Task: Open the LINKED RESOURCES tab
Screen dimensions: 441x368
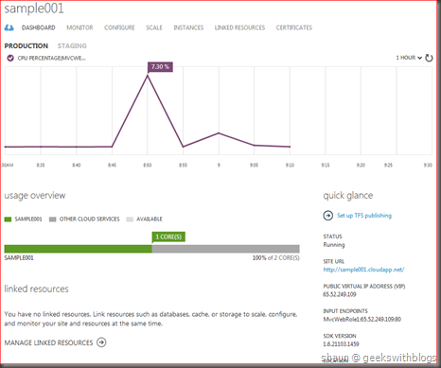Action: pos(239,27)
